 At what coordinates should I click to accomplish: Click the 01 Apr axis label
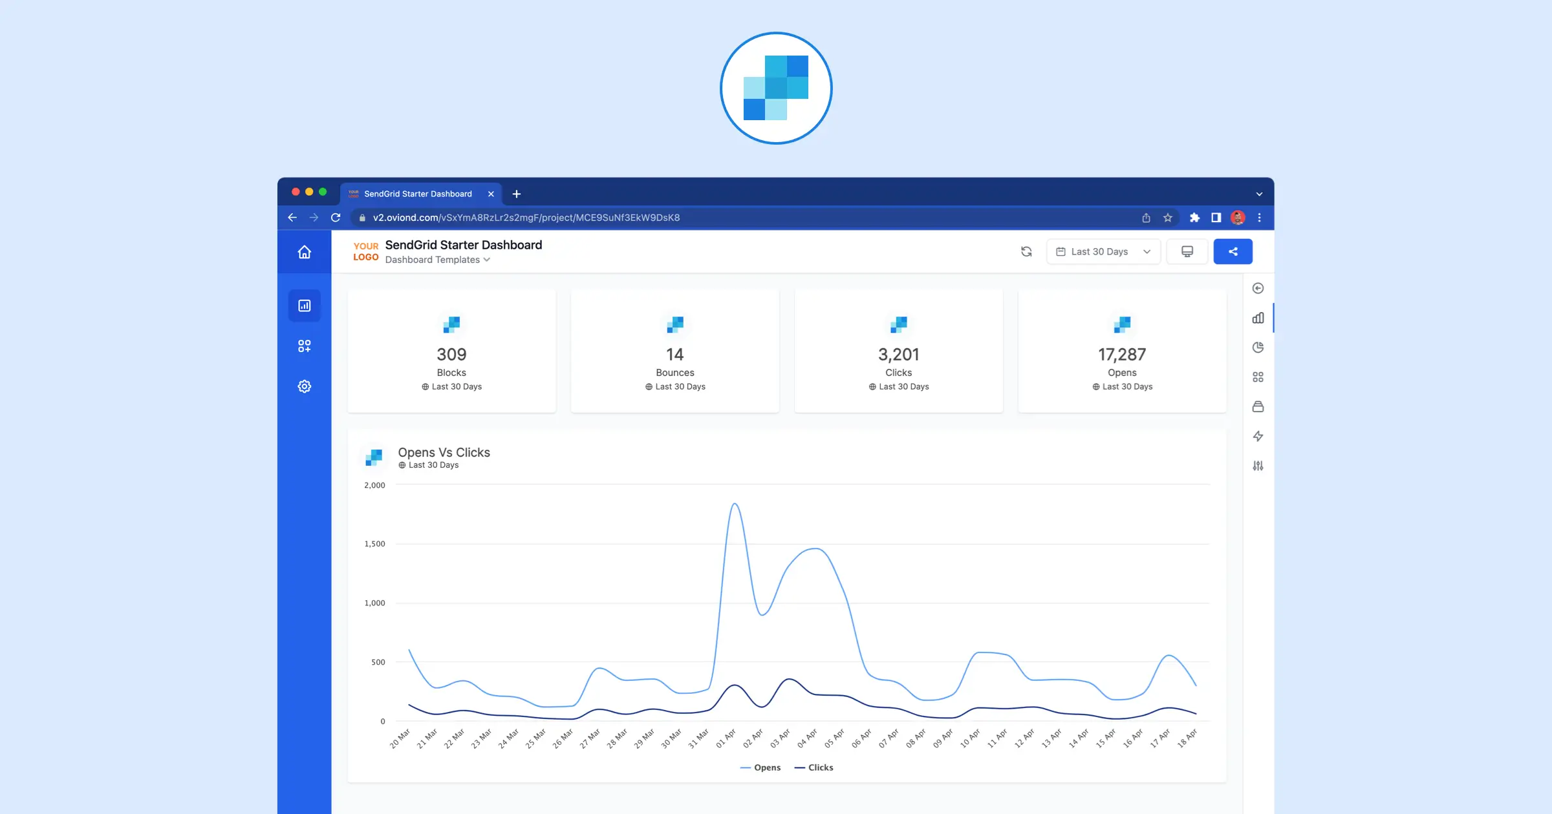click(726, 738)
